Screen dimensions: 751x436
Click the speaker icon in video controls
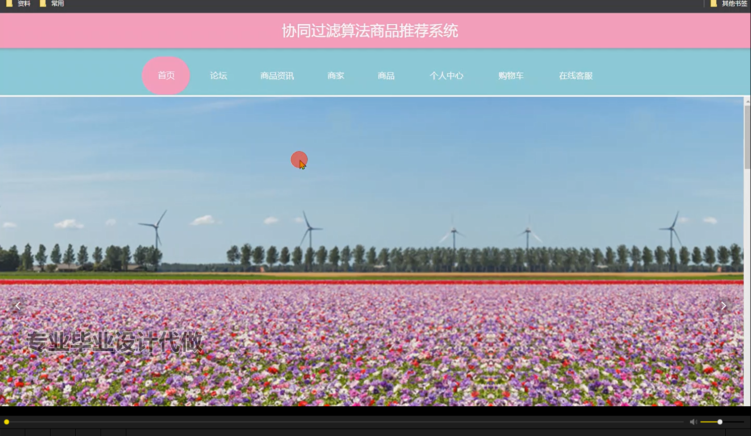coord(693,422)
